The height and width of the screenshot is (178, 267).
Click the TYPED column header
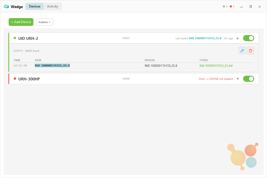[204, 60]
